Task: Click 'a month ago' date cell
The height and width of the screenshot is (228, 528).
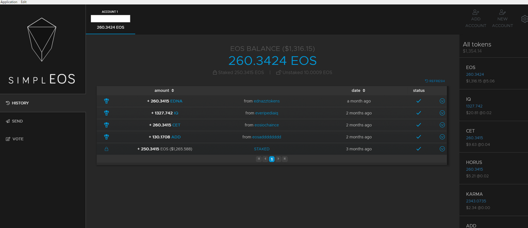Action: (x=359, y=101)
